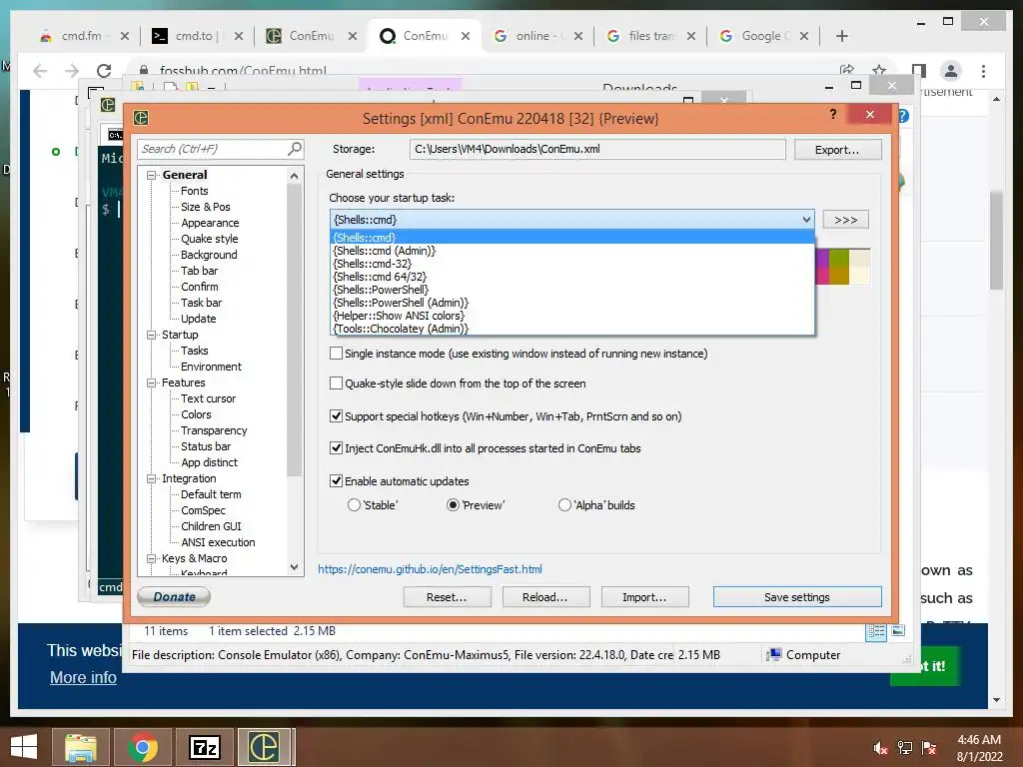Click the muted volume tray icon
This screenshot has width=1023, height=767.
[x=880, y=748]
